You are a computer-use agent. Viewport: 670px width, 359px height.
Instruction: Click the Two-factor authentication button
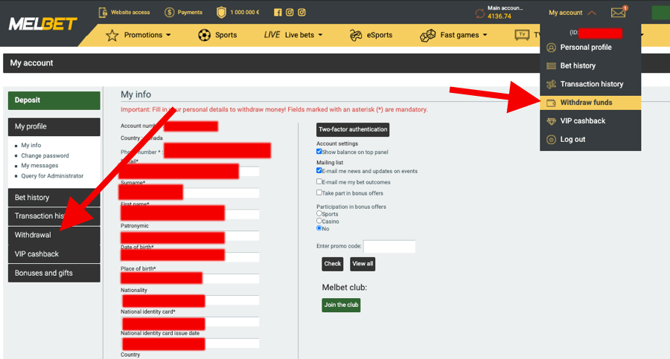(353, 129)
